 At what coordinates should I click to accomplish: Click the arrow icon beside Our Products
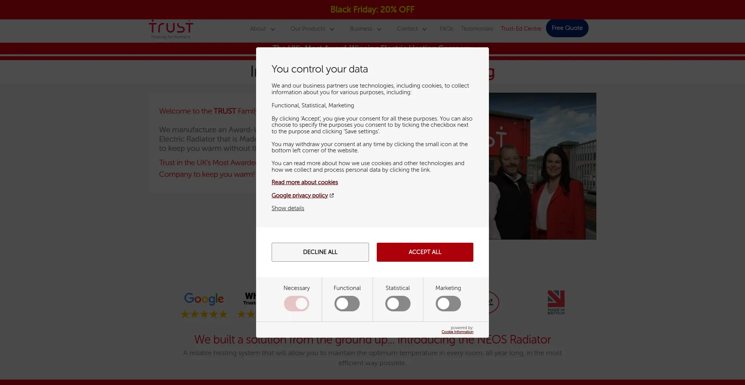[332, 29]
